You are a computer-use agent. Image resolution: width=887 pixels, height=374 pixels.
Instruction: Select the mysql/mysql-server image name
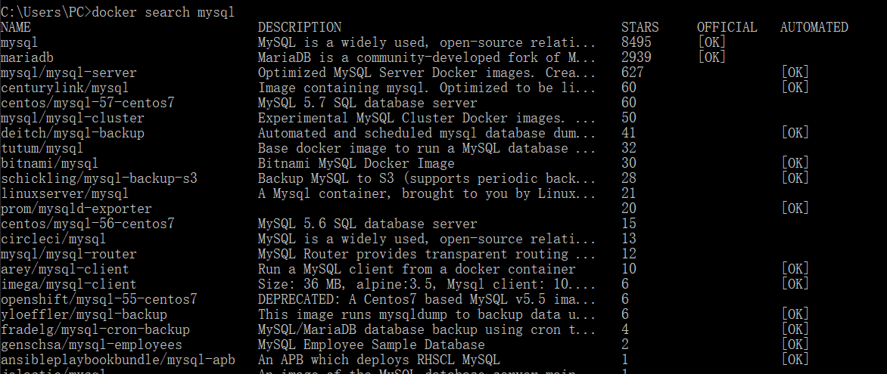[x=68, y=73]
